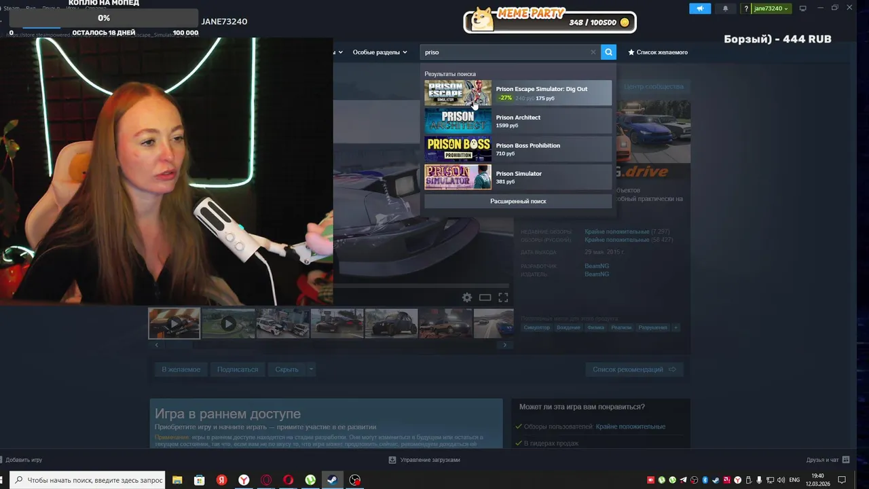
Task: Click Подписаться button
Action: click(238, 369)
